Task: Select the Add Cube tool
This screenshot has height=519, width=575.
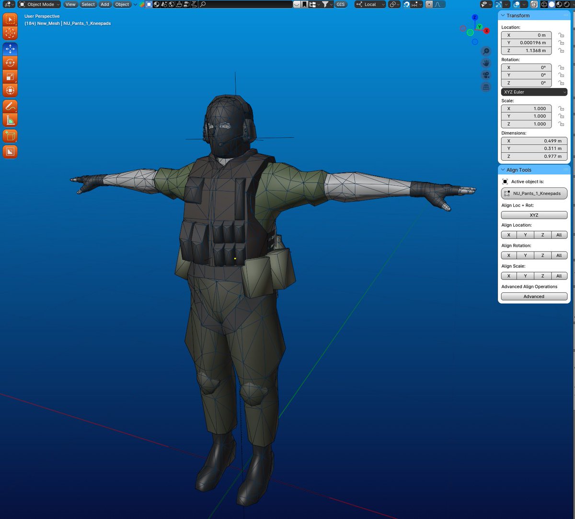Action: coord(10,136)
